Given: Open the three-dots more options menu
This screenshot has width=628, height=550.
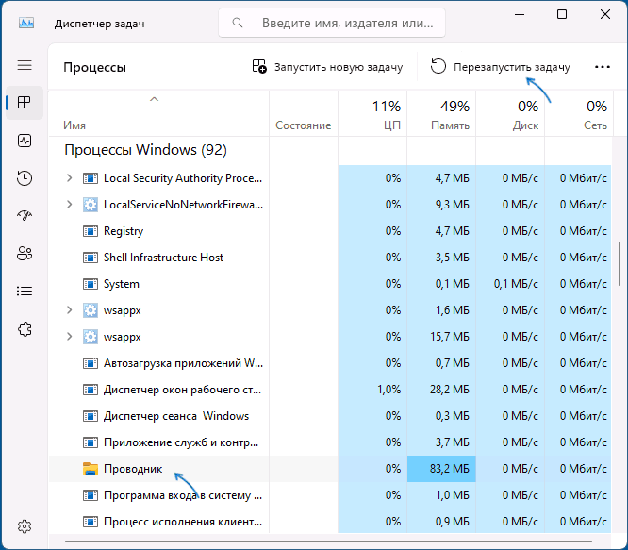Looking at the screenshot, I should [603, 67].
